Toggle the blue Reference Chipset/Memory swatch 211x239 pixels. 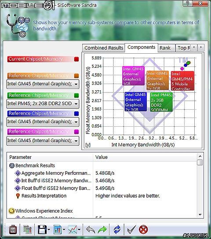point(76,114)
